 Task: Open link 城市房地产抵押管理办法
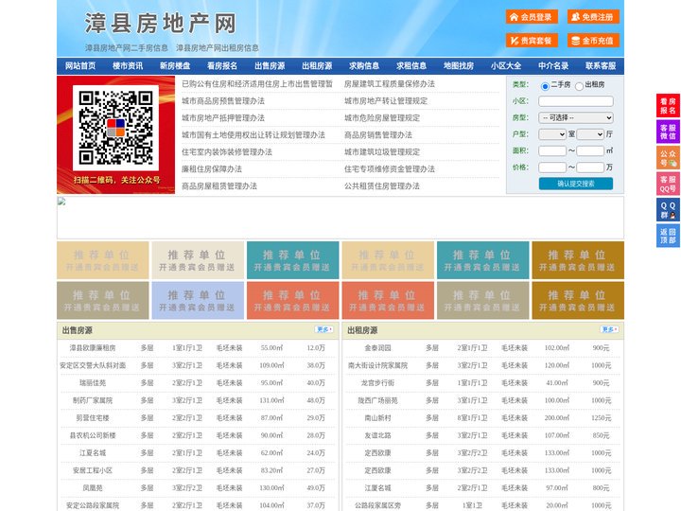point(223,117)
